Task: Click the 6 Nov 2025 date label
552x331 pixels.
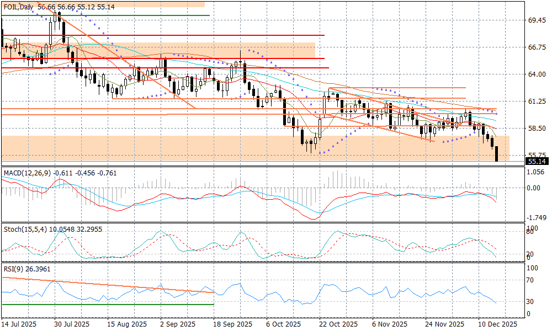Action: 391,324
